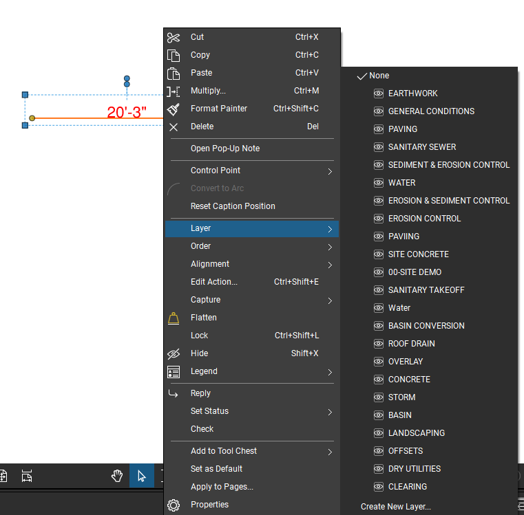524x515 pixels.
Task: Select the None layer option
Action: (429, 76)
